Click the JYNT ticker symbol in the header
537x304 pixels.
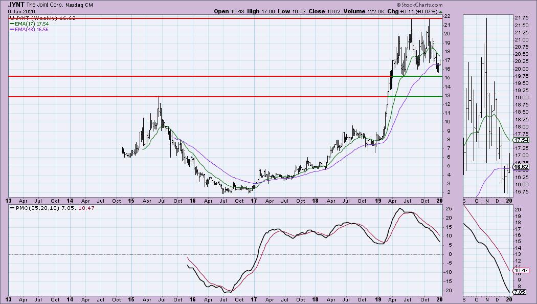tap(16, 5)
